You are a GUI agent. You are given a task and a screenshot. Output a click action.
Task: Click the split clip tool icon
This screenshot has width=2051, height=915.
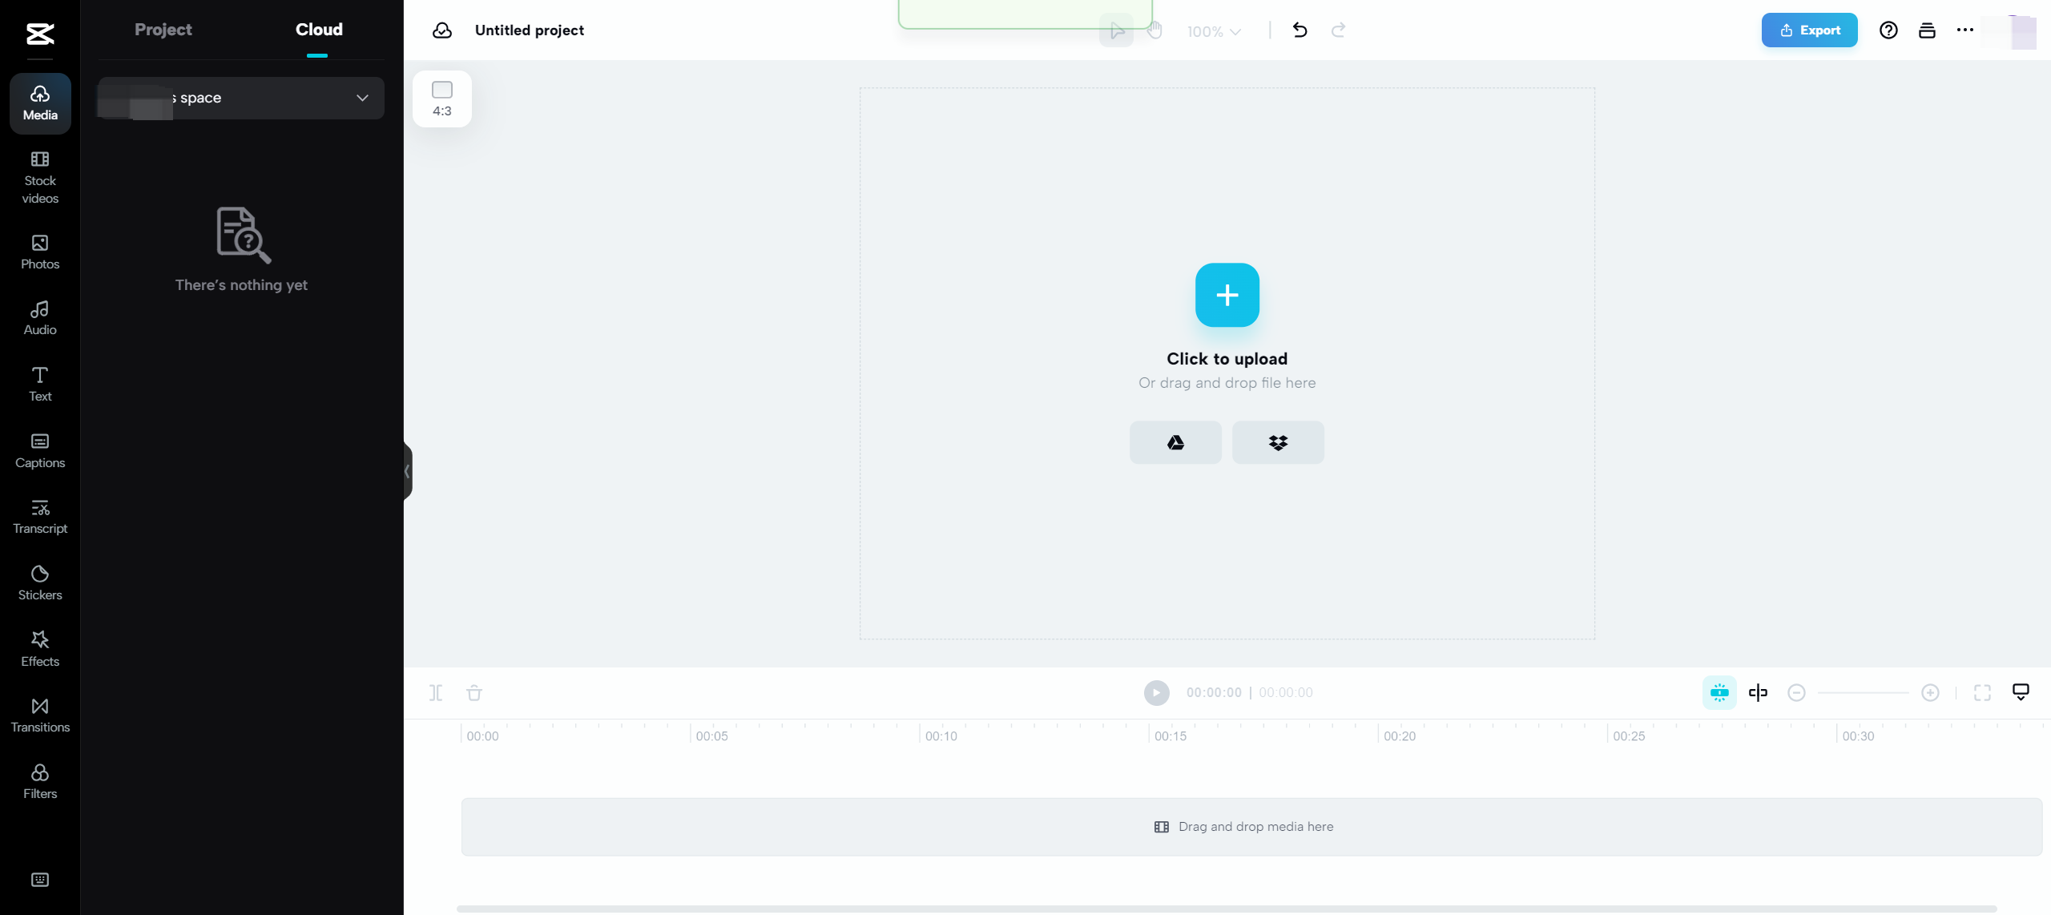pyautogui.click(x=435, y=692)
